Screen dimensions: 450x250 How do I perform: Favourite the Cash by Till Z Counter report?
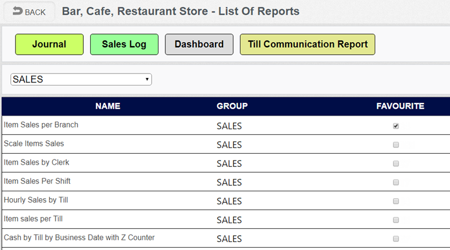click(396, 239)
